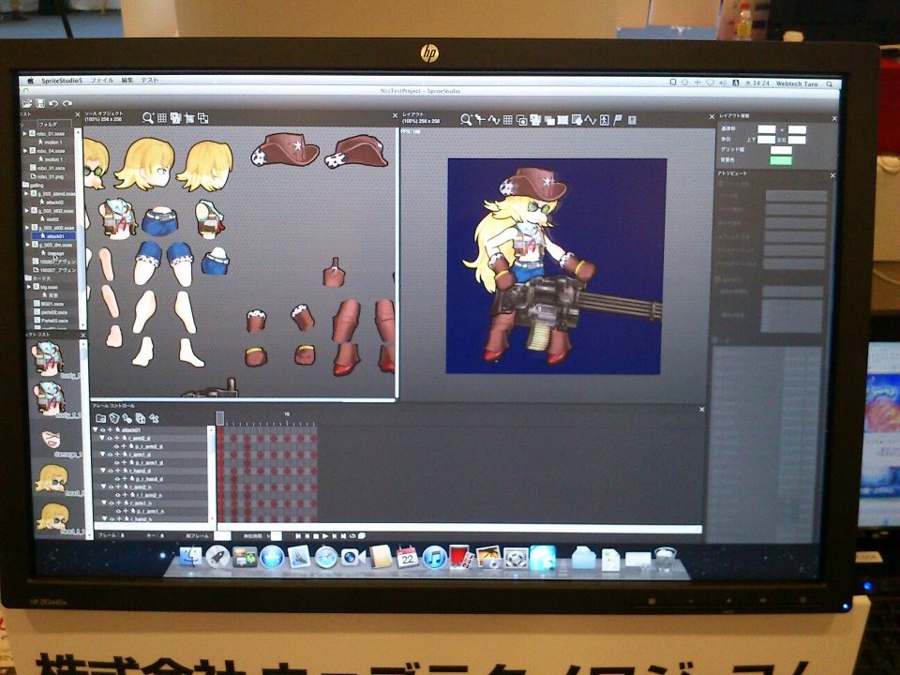Toggle visibility eye of attack01 timeline row
The image size is (900, 675).
[103, 429]
